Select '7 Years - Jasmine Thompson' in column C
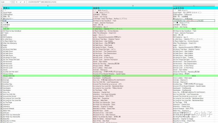 [194, 33]
